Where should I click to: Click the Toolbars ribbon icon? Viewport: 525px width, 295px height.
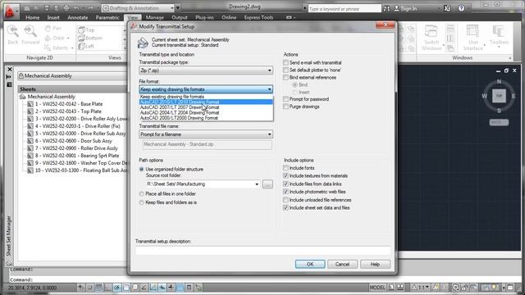pyautogui.click(x=499, y=31)
